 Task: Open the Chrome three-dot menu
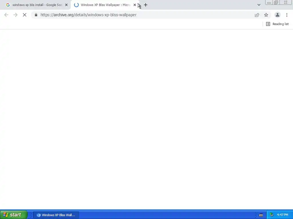point(287,15)
